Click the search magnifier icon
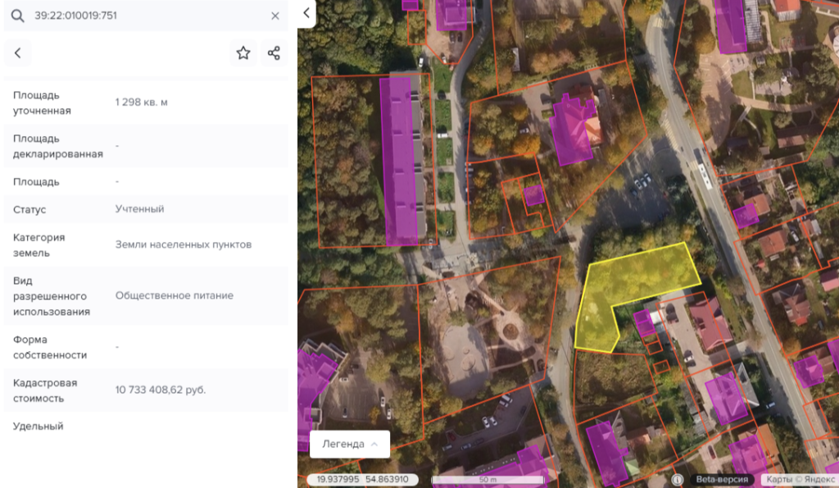This screenshot has width=839, height=488. [18, 16]
